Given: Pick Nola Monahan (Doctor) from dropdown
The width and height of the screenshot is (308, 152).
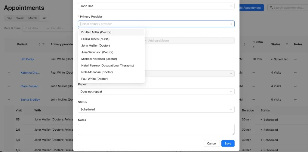Looking at the screenshot, I should 111,72.
